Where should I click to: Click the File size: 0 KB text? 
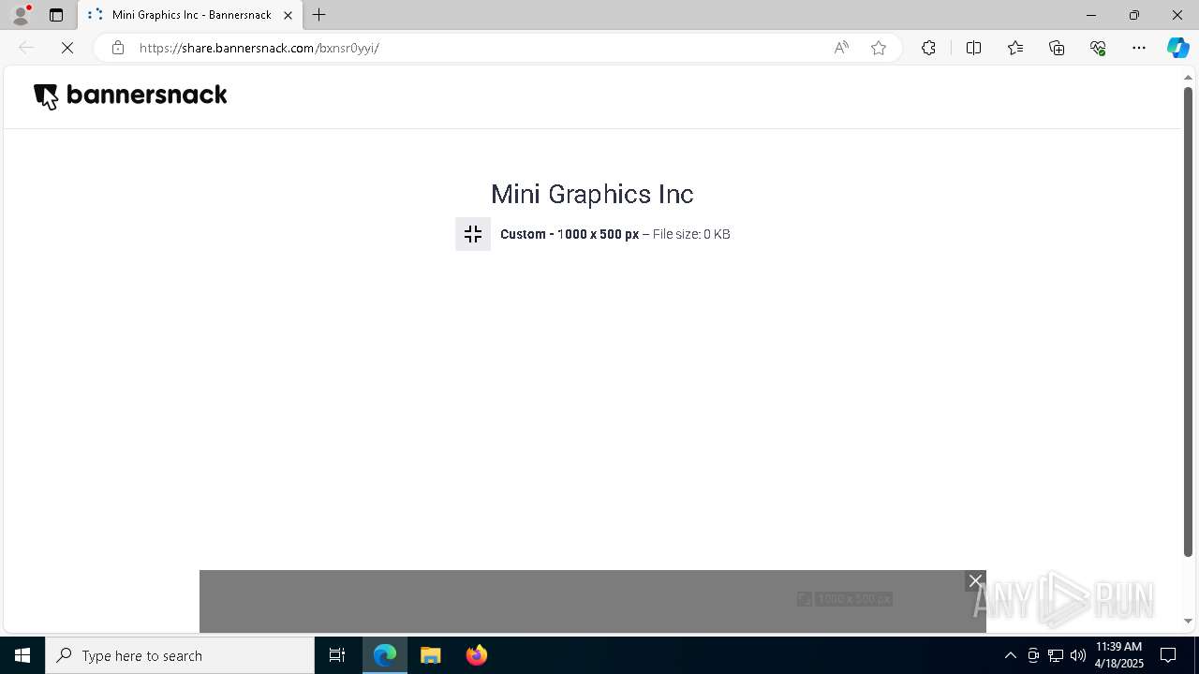(691, 234)
